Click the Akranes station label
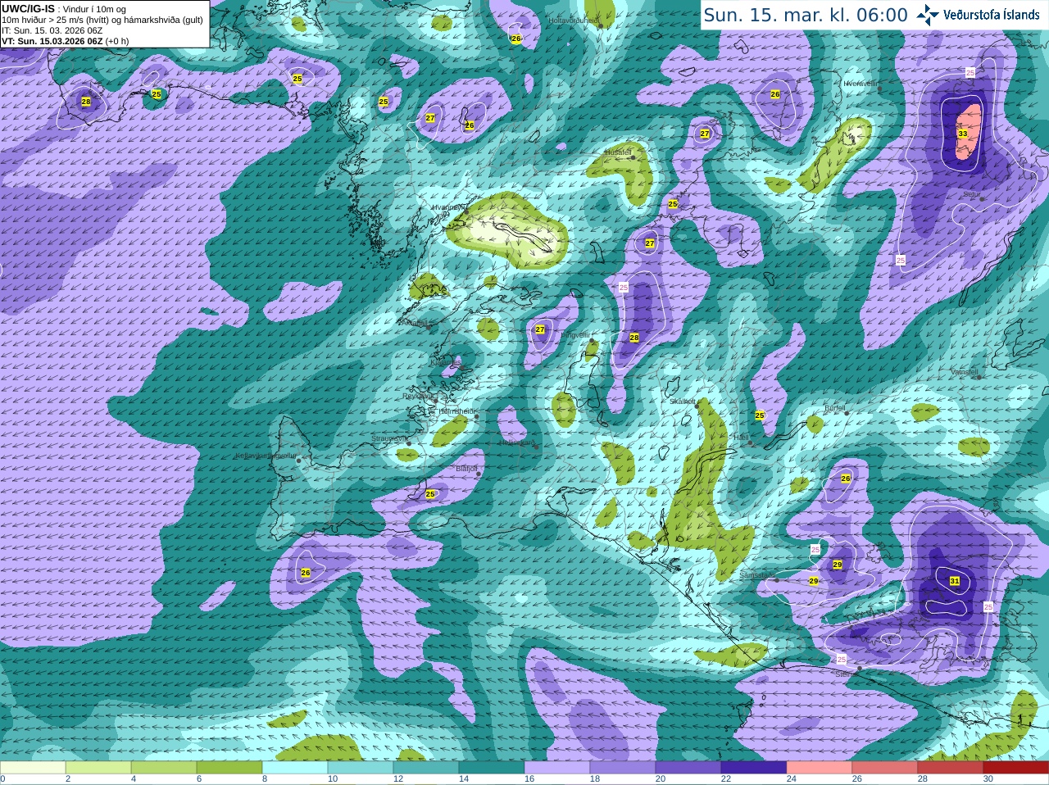 tap(415, 323)
